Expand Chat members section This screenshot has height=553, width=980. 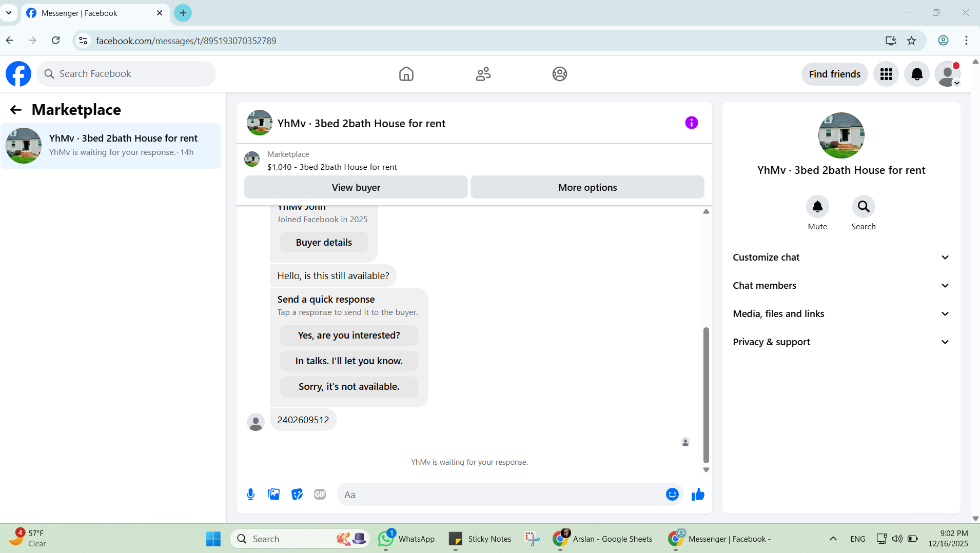coord(841,286)
